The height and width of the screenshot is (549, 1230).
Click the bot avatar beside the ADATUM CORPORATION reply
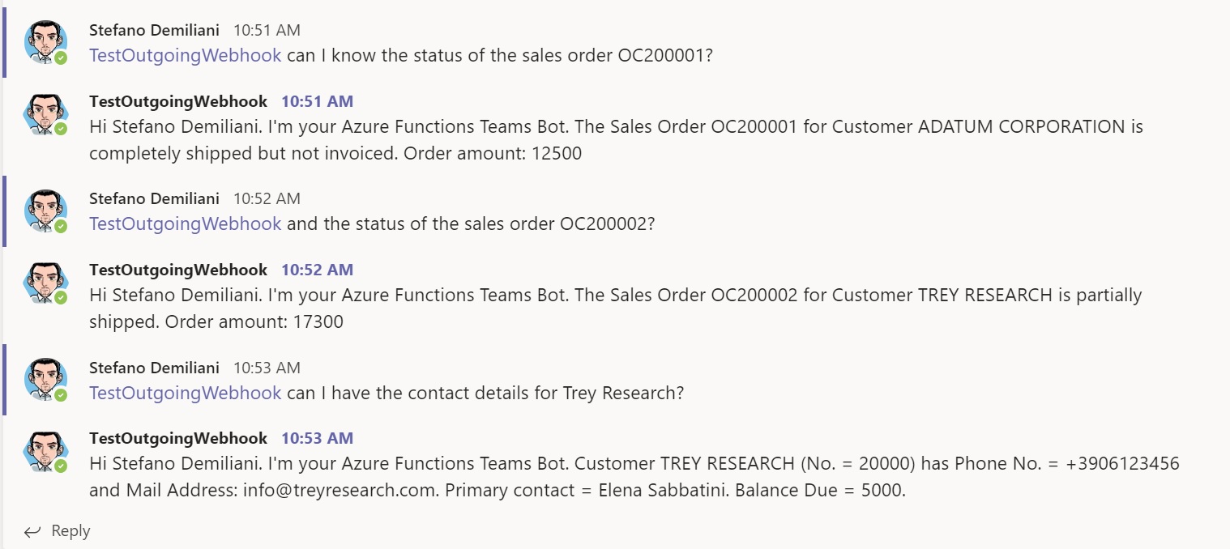coord(45,114)
